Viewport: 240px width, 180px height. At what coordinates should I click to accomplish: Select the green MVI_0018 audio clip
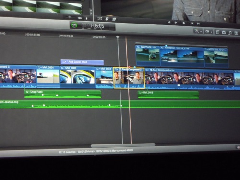pyautogui.click(x=168, y=95)
